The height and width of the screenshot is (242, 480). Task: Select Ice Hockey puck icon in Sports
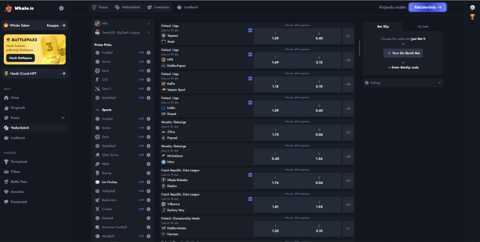point(97,182)
